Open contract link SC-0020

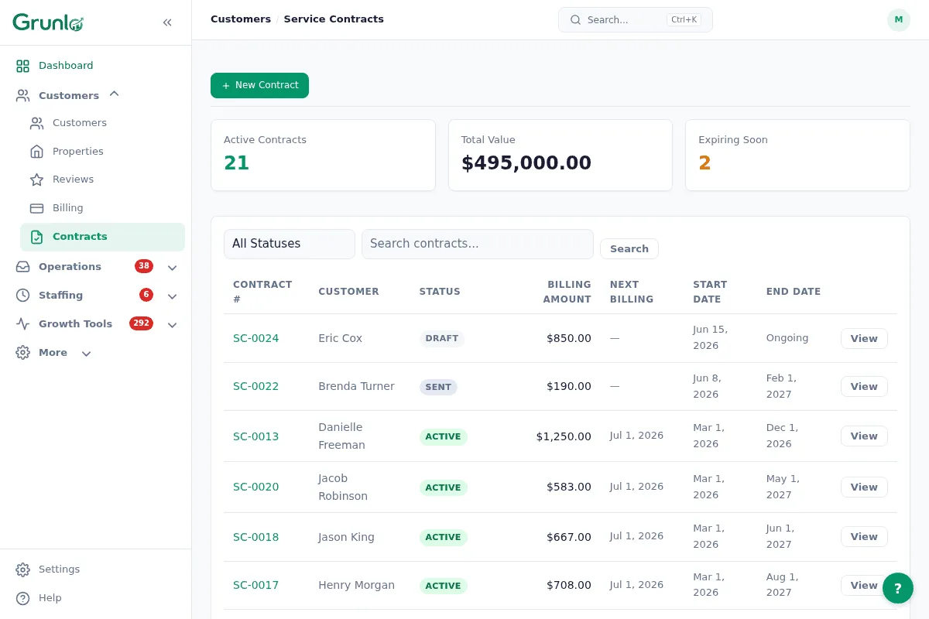coord(255,487)
